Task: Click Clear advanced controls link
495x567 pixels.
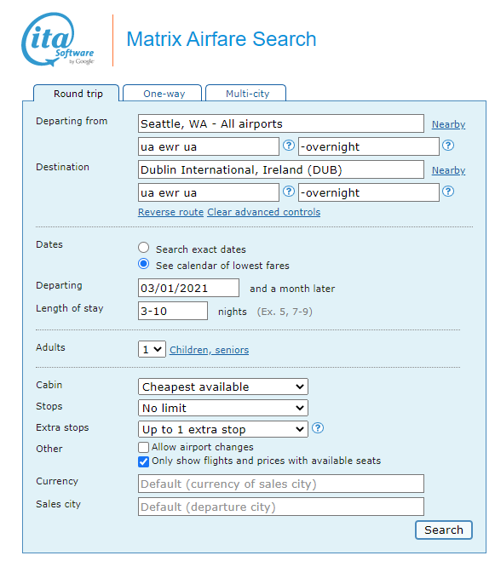Action: click(x=264, y=212)
